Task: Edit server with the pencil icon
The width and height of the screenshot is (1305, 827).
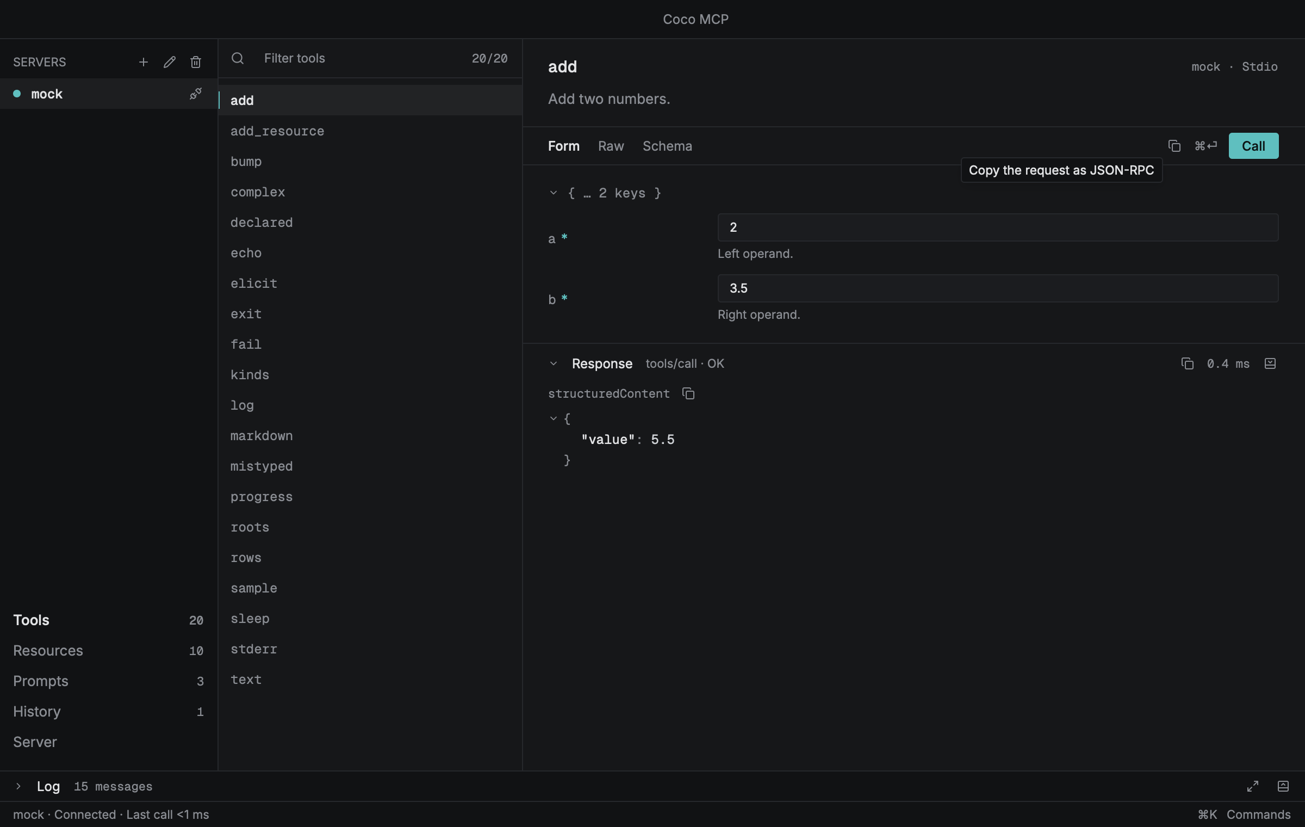Action: tap(170, 62)
